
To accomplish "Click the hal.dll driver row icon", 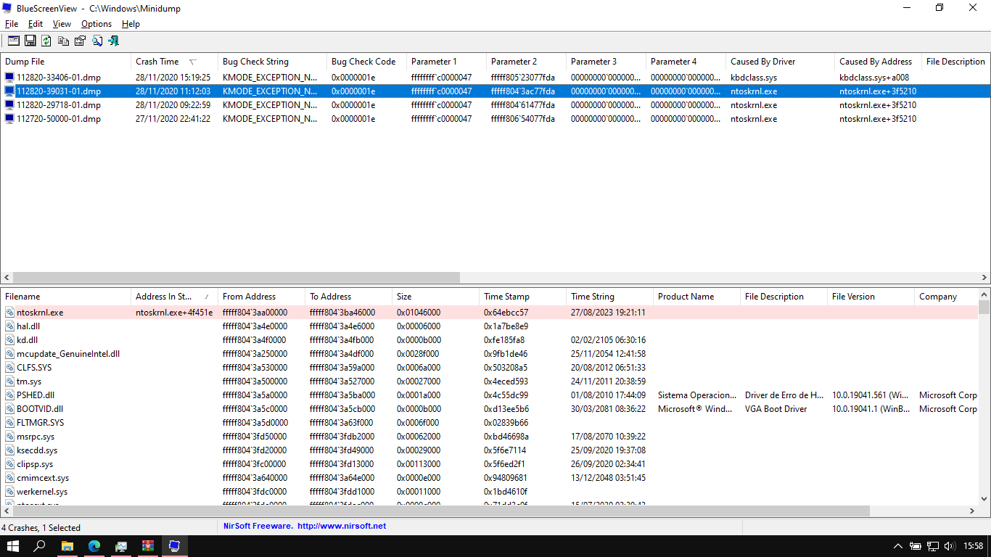I will coord(10,326).
